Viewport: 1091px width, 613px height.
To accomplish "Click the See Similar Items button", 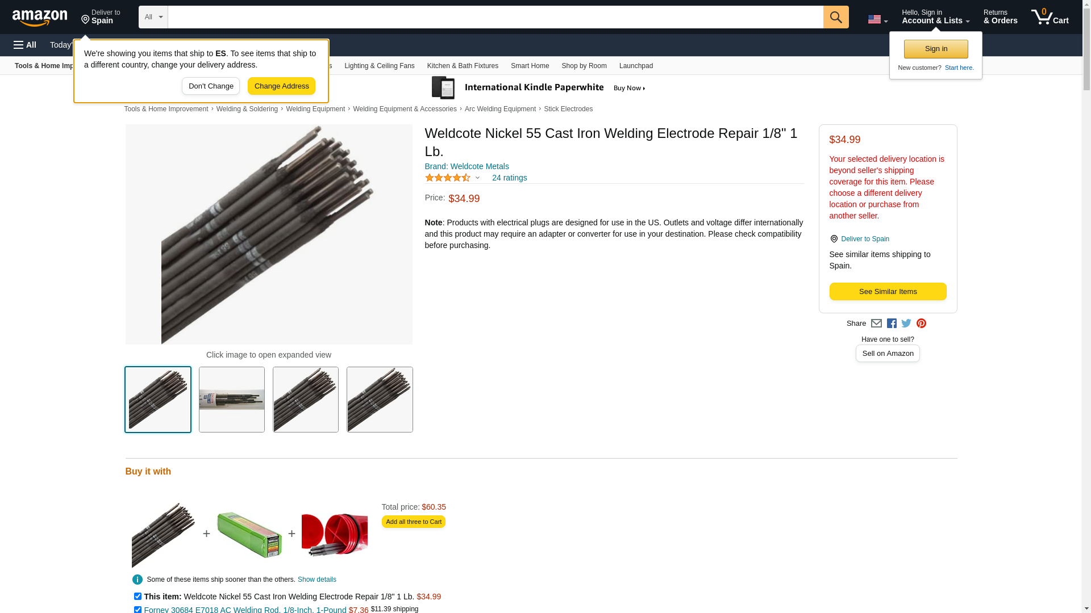I will tap(888, 292).
